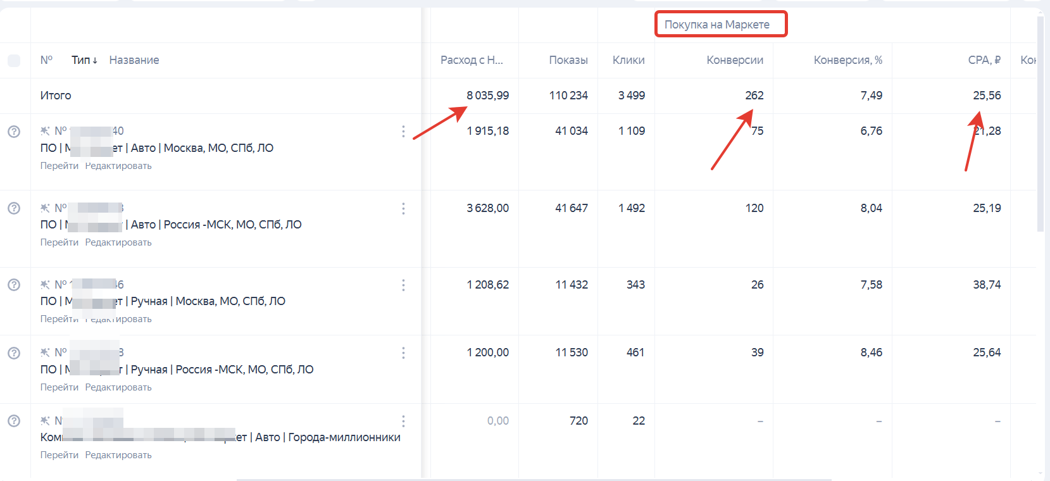Sort by the CPA, ₽ column header

click(984, 60)
